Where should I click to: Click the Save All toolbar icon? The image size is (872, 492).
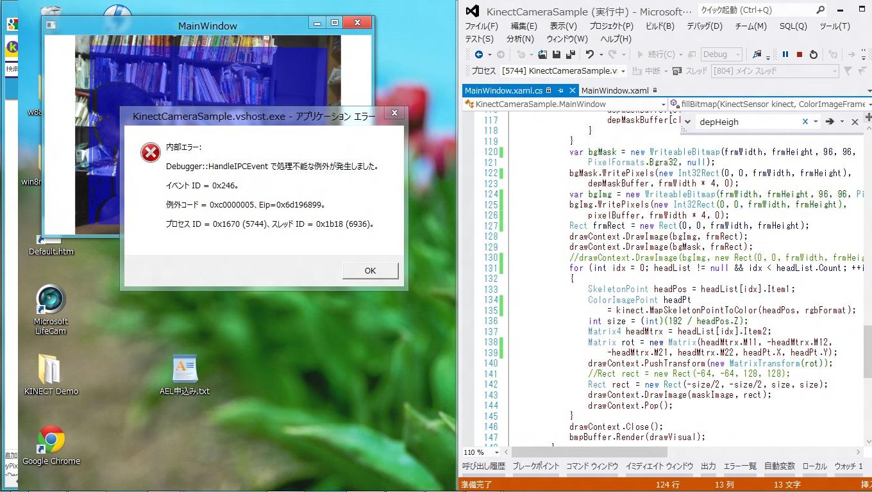point(569,54)
